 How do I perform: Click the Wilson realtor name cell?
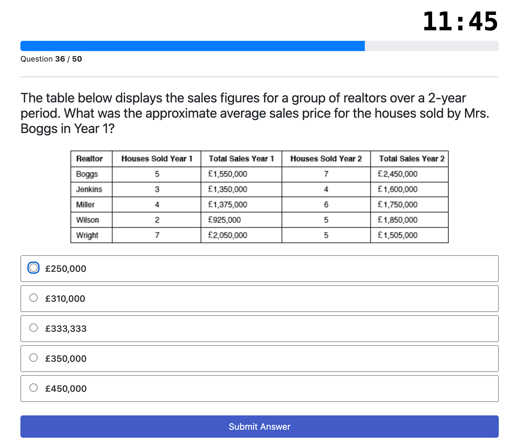[x=87, y=220]
